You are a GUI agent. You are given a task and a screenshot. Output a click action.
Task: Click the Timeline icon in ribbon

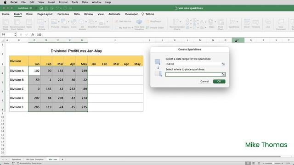pos(255,23)
